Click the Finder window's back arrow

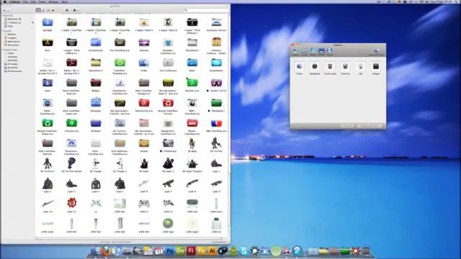4,10
